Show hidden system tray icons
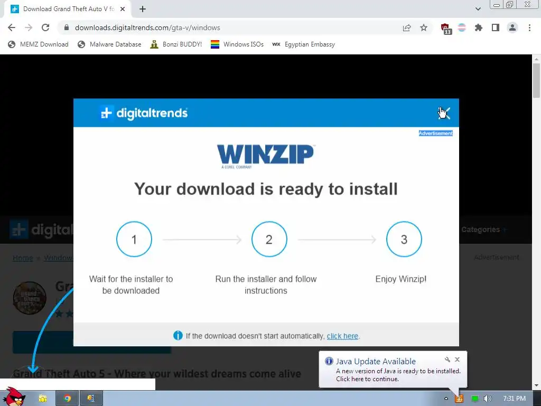 click(446, 399)
